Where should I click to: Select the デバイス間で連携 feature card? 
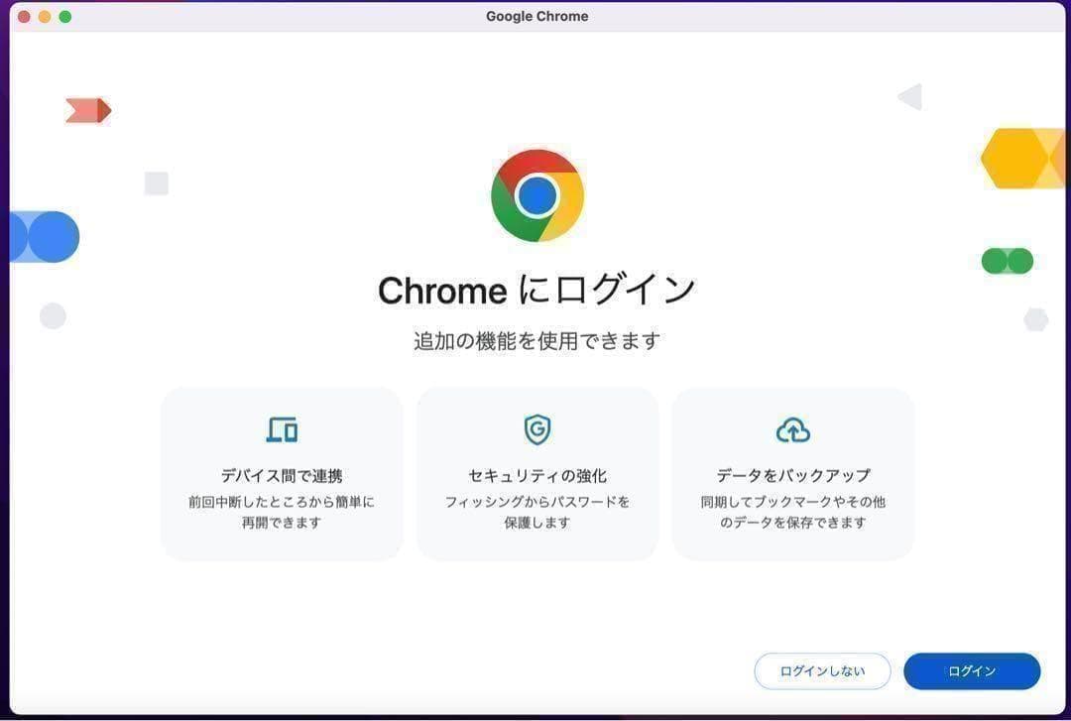(282, 473)
